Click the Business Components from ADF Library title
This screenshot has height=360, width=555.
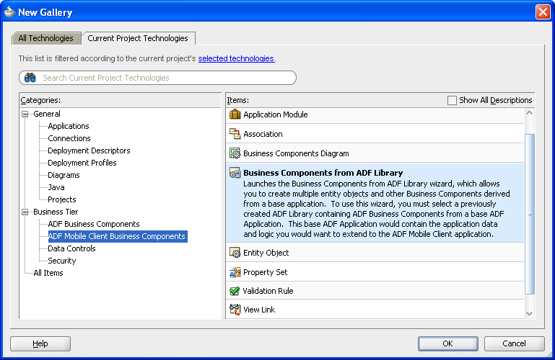pyautogui.click(x=323, y=173)
